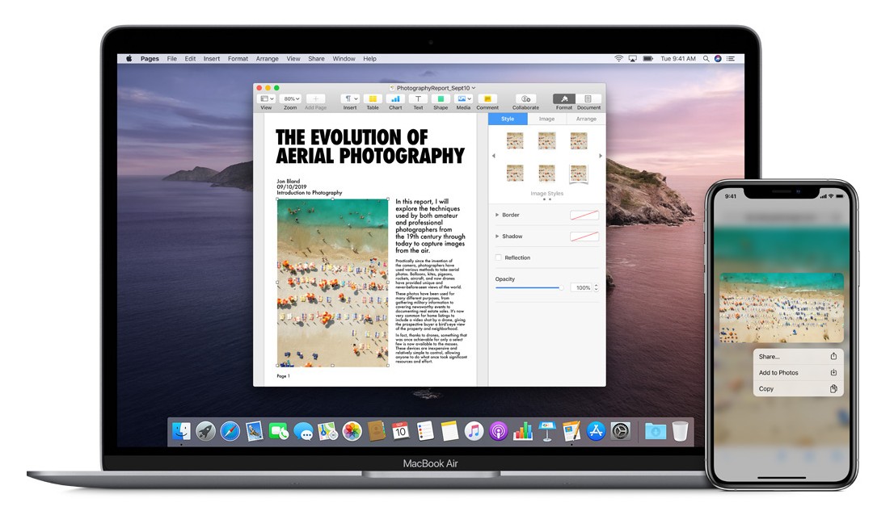Open Music from the Dock
The height and width of the screenshot is (511, 877).
[x=474, y=431]
